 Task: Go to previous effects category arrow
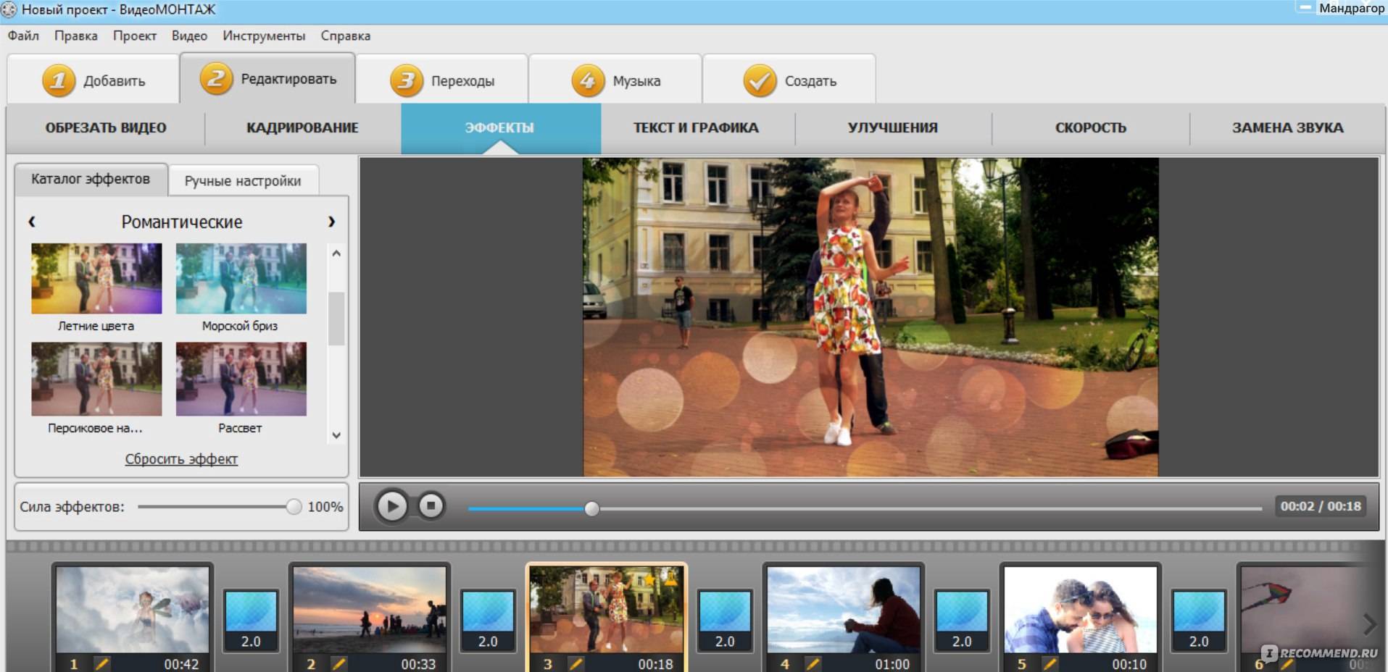[32, 222]
